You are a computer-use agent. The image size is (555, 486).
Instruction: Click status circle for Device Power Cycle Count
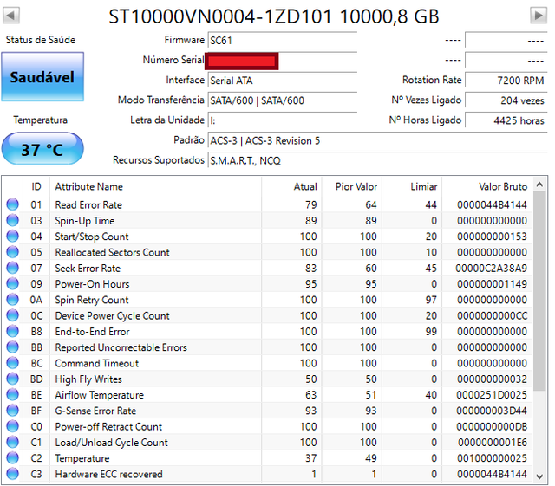(x=12, y=315)
